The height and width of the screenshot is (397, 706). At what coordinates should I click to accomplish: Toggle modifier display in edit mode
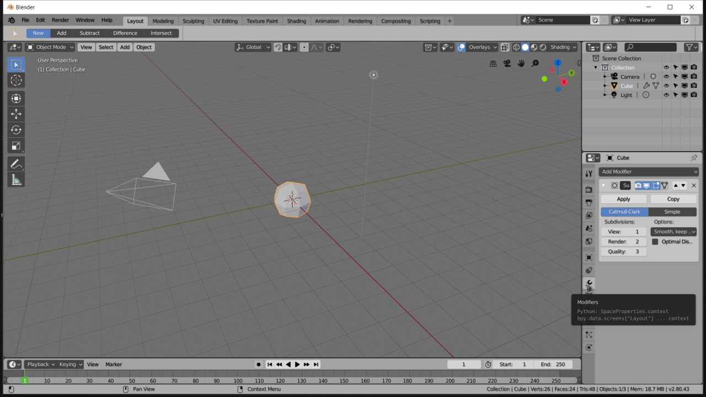click(x=656, y=186)
